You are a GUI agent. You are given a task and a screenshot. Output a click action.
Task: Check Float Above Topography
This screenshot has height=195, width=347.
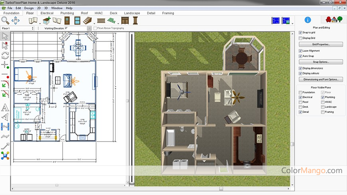[95, 28]
